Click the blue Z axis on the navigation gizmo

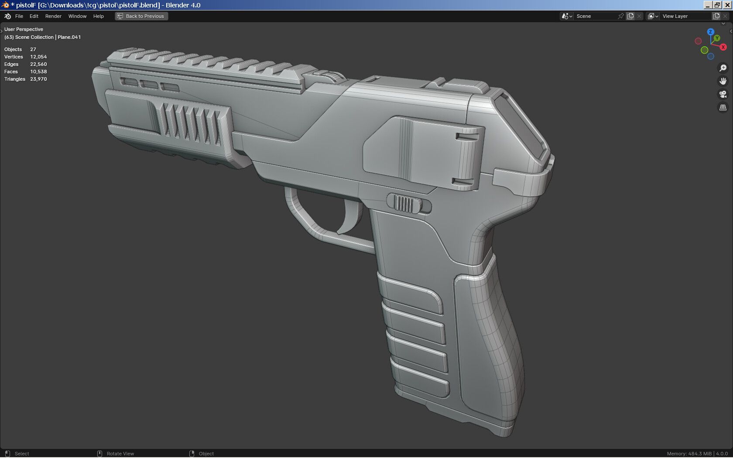click(x=711, y=32)
